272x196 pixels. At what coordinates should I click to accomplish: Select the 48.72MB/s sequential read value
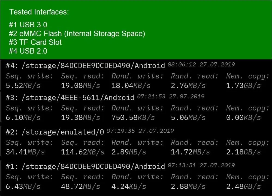80,186
